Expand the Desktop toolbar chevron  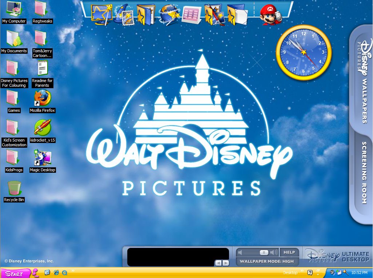[302, 271]
